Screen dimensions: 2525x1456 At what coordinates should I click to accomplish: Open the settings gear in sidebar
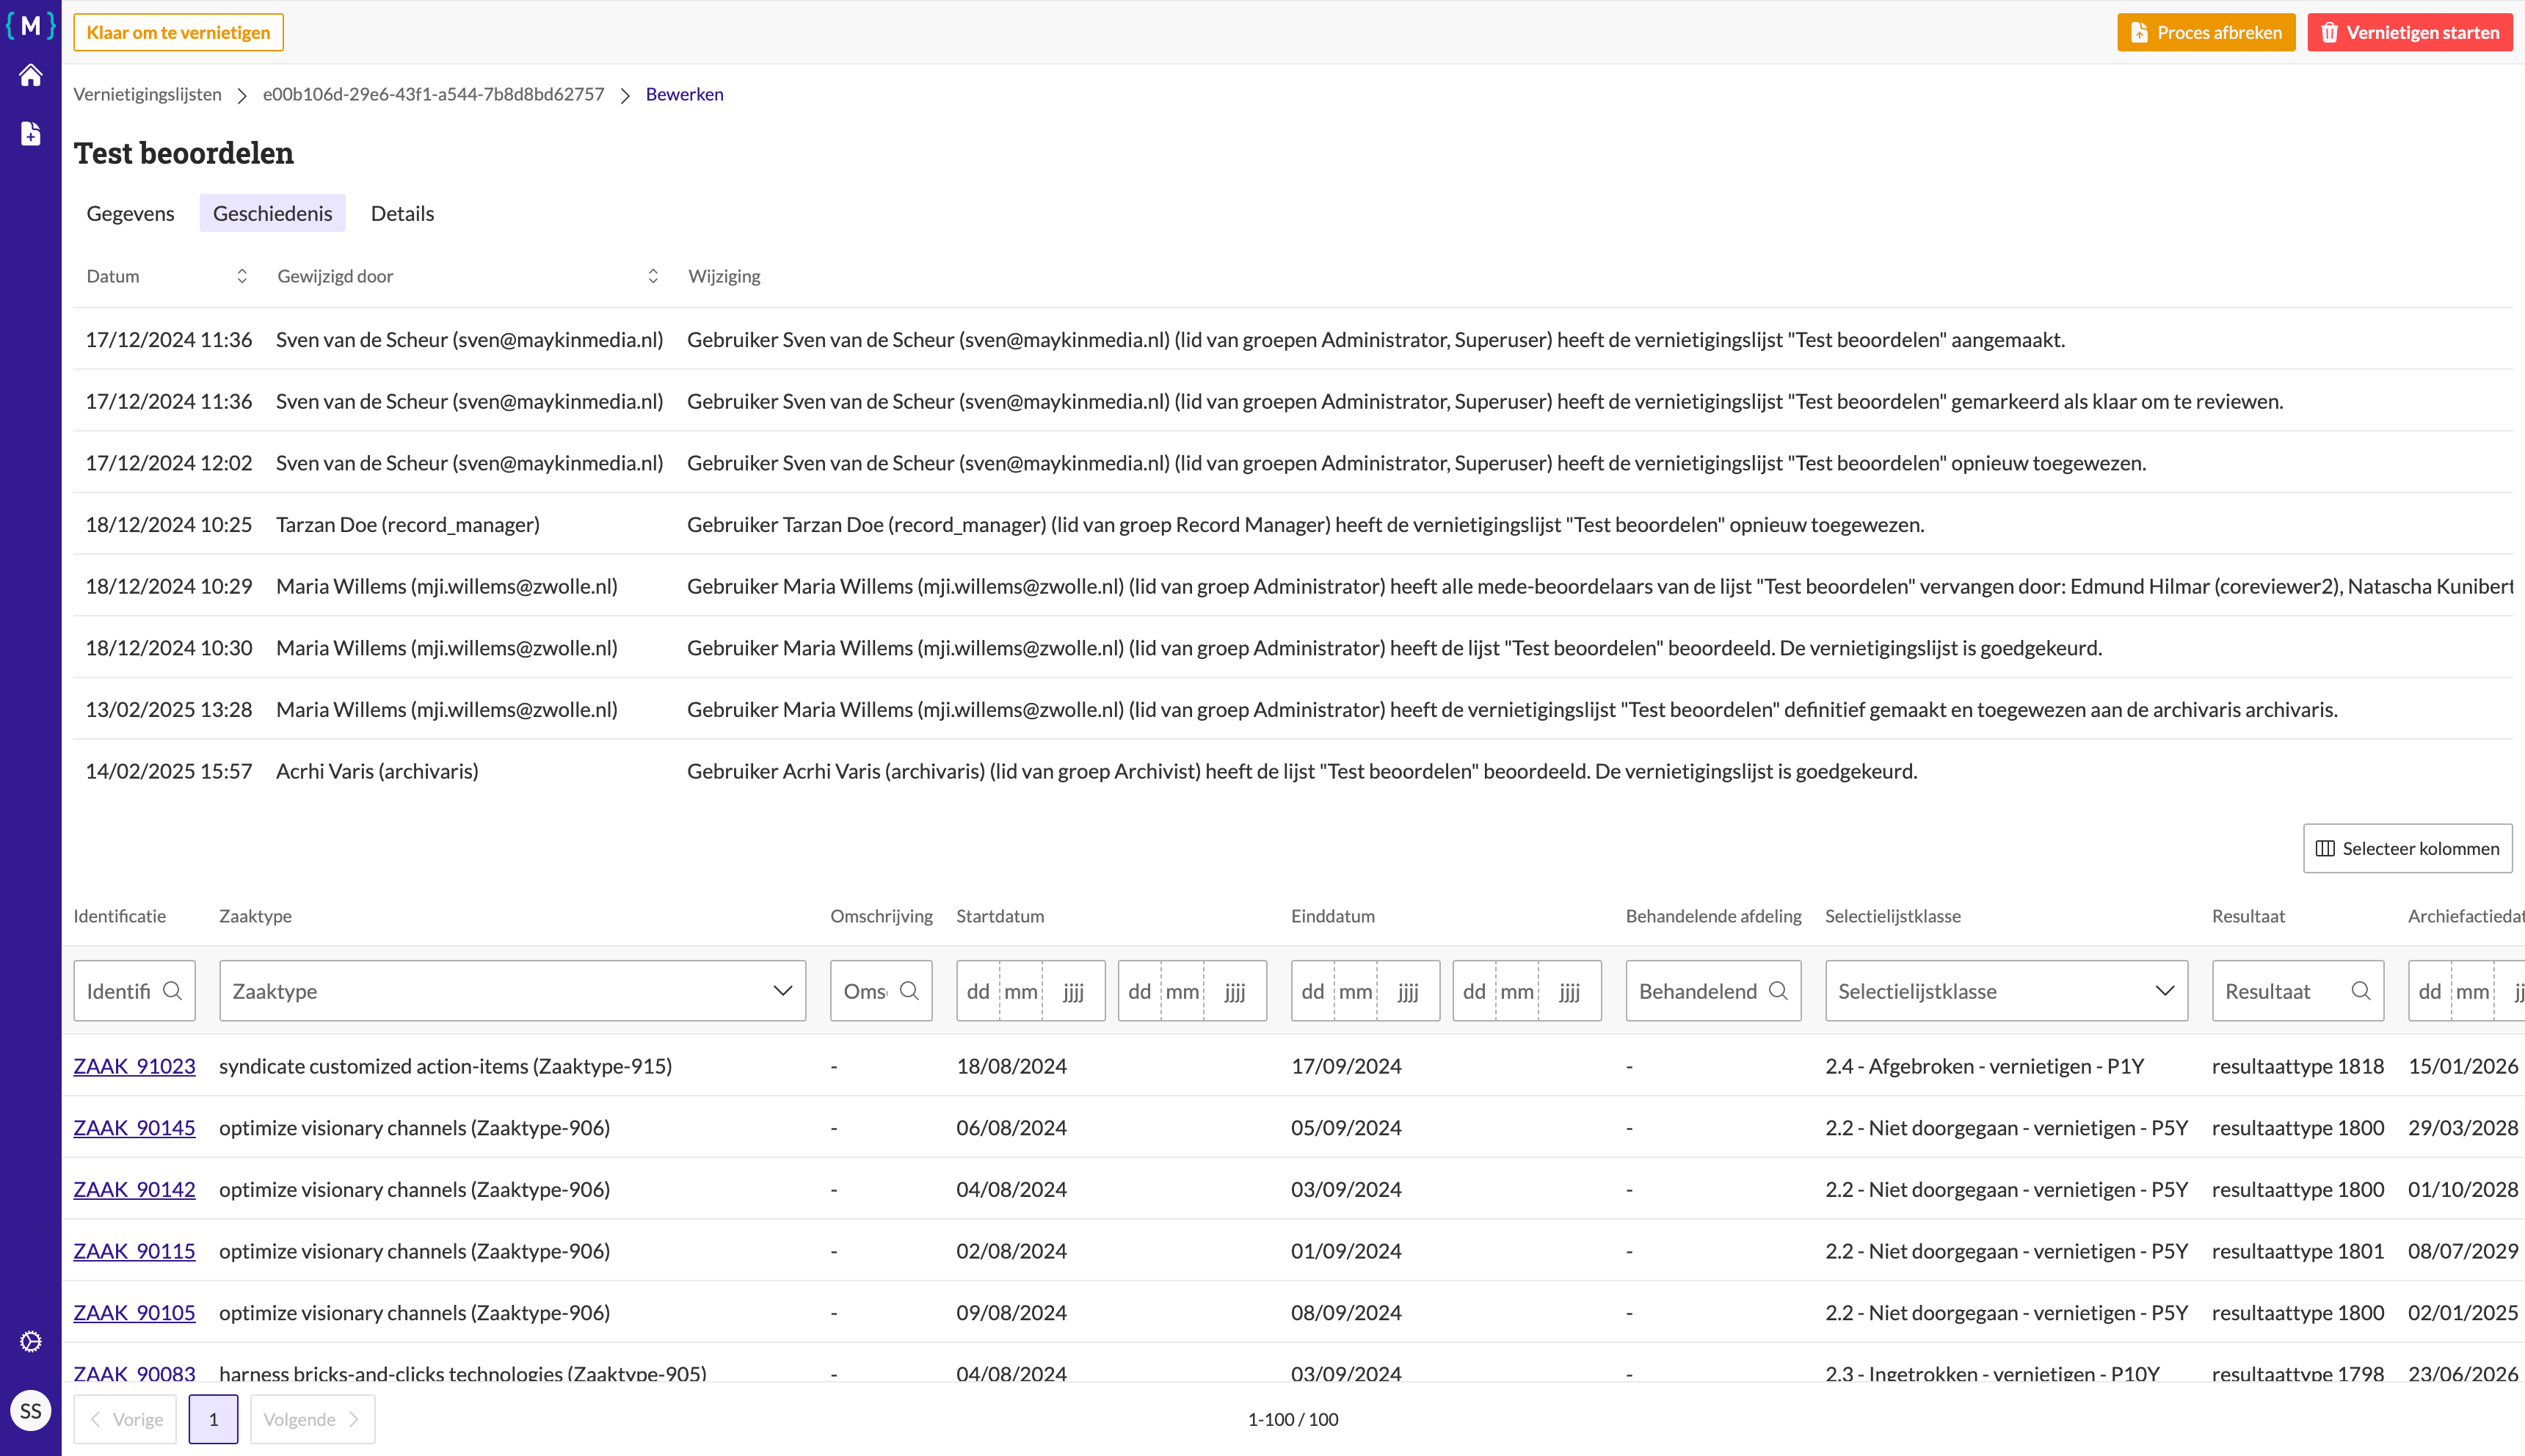[x=30, y=1341]
